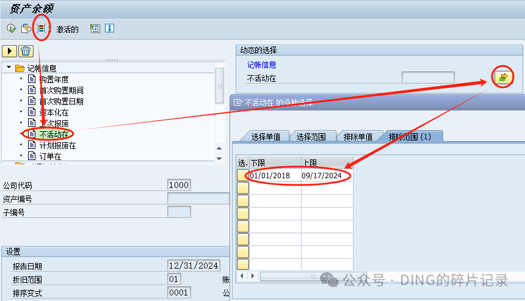Click the 选 select-all column header
The height and width of the screenshot is (301, 525).
tap(243, 163)
